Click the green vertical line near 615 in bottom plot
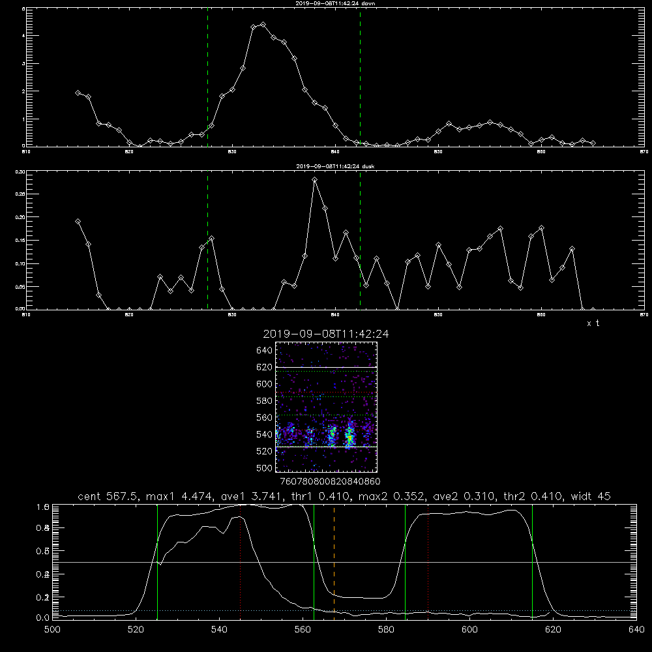Viewport: 652px width, 652px height. (x=532, y=561)
